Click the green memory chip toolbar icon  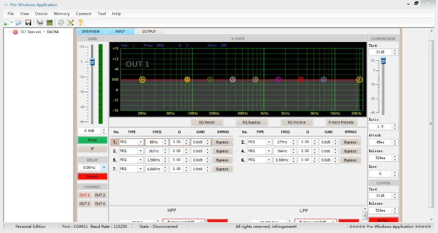tap(49, 23)
